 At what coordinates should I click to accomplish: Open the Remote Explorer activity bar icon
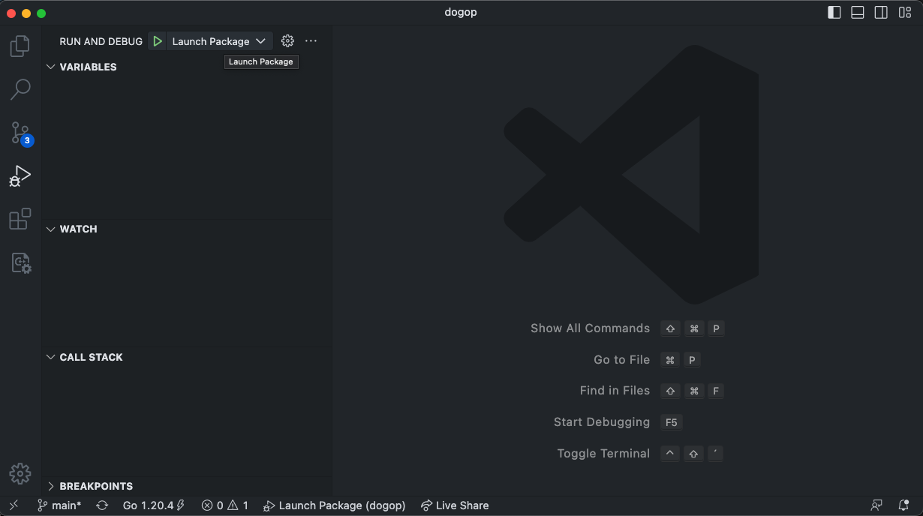click(x=20, y=262)
